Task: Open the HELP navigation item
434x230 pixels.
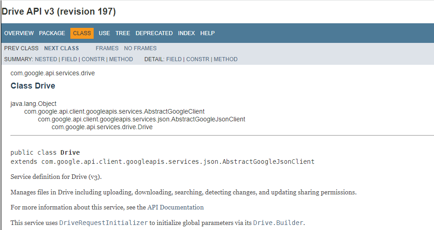Action: click(207, 33)
